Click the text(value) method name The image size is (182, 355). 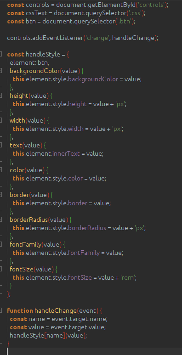(x=16, y=145)
